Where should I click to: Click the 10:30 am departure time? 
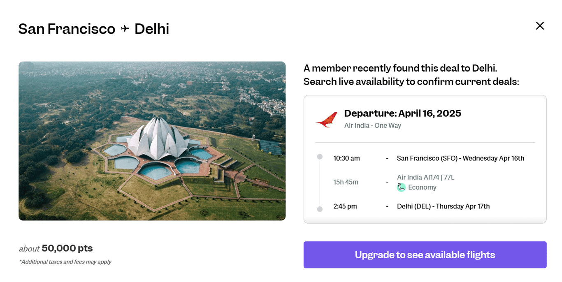tap(346, 158)
